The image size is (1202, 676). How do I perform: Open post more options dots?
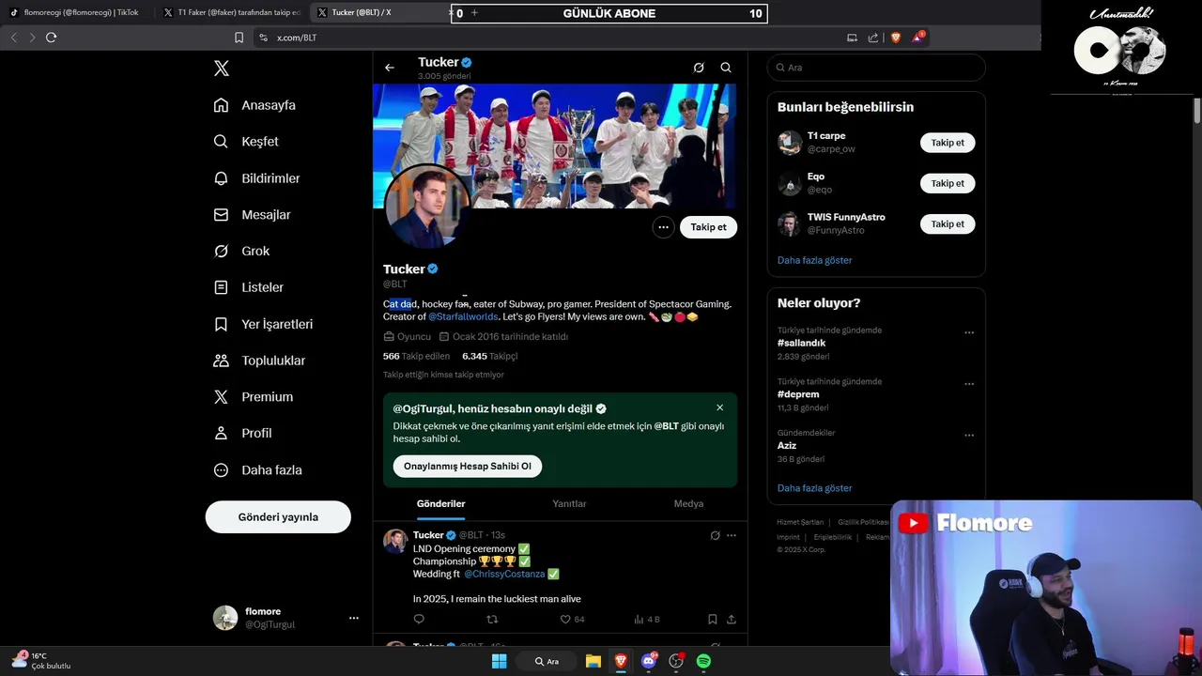pyautogui.click(x=732, y=536)
